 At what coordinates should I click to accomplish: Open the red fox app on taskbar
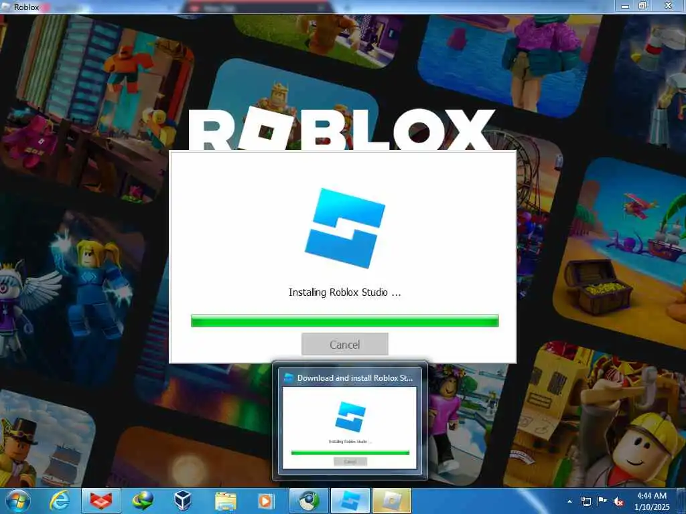[x=101, y=501]
